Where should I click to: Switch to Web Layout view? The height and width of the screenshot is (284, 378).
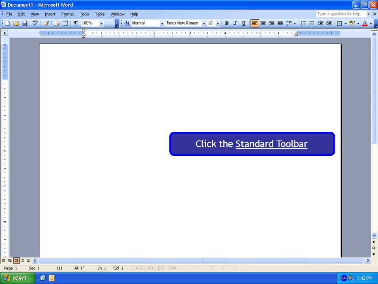point(10,261)
